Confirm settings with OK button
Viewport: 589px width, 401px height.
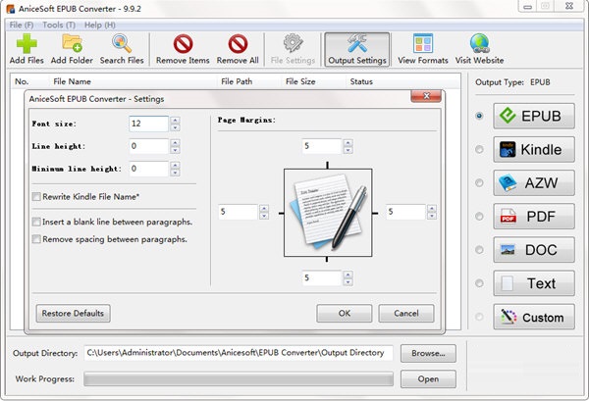tap(345, 313)
